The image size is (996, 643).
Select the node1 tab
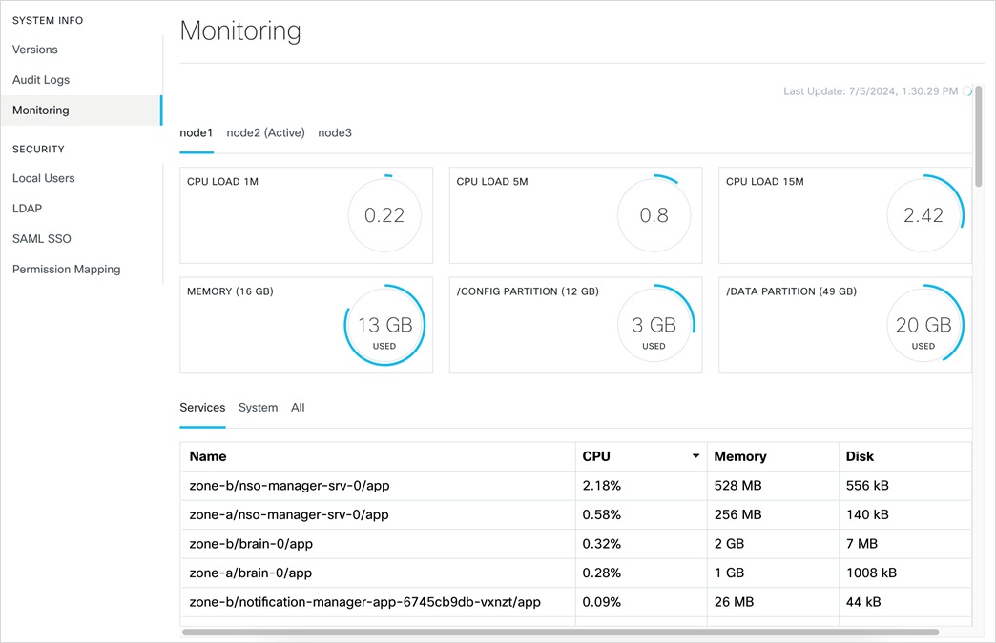[196, 132]
